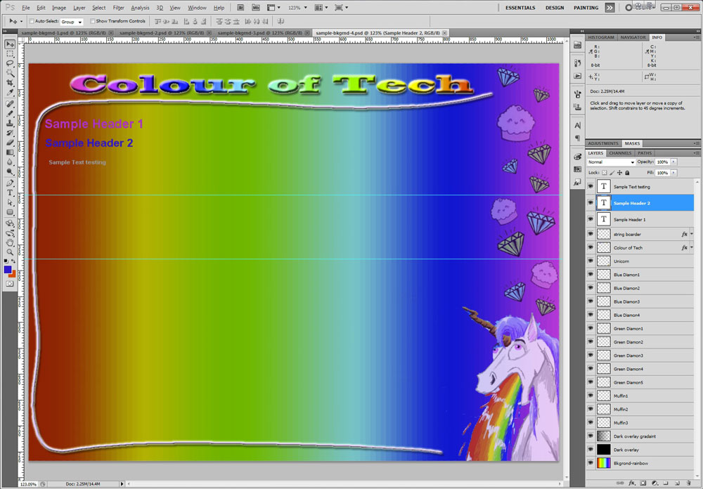
Task: Switch to the Channels tab
Action: point(620,153)
